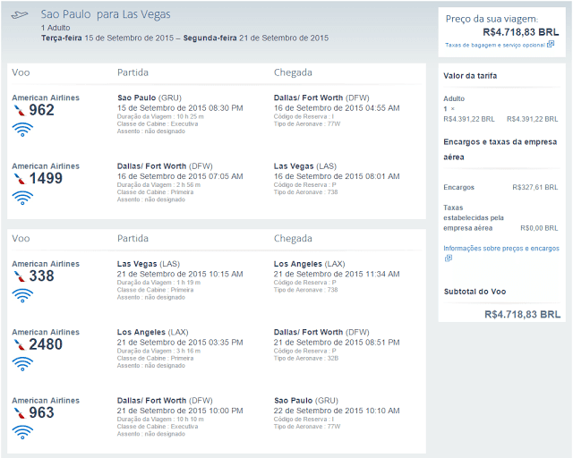Click Sao Paulo (GRU) departure of flight 962

(150, 98)
